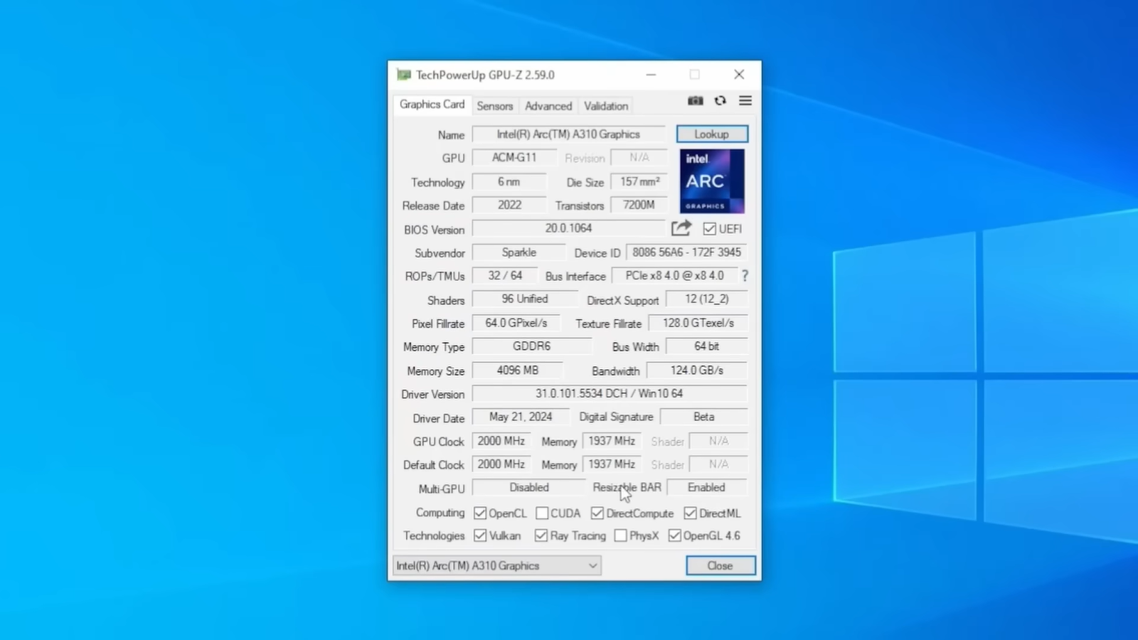Open the Advanced tab
The height and width of the screenshot is (640, 1138).
pyautogui.click(x=548, y=106)
